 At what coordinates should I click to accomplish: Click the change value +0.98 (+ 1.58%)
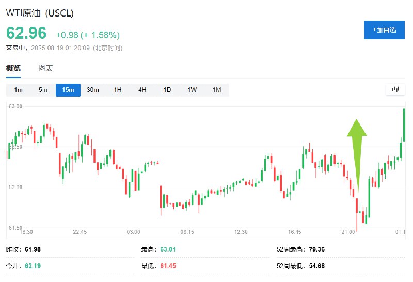pyautogui.click(x=88, y=35)
